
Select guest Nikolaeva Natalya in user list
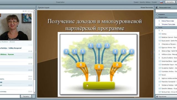(169, 85)
